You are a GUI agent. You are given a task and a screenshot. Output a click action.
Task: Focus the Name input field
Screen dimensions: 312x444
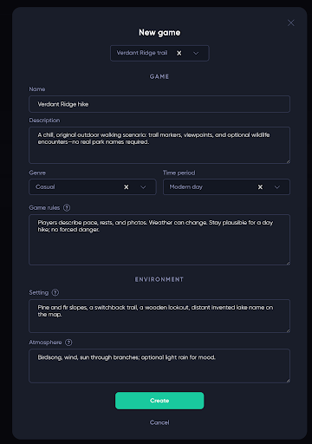click(159, 104)
